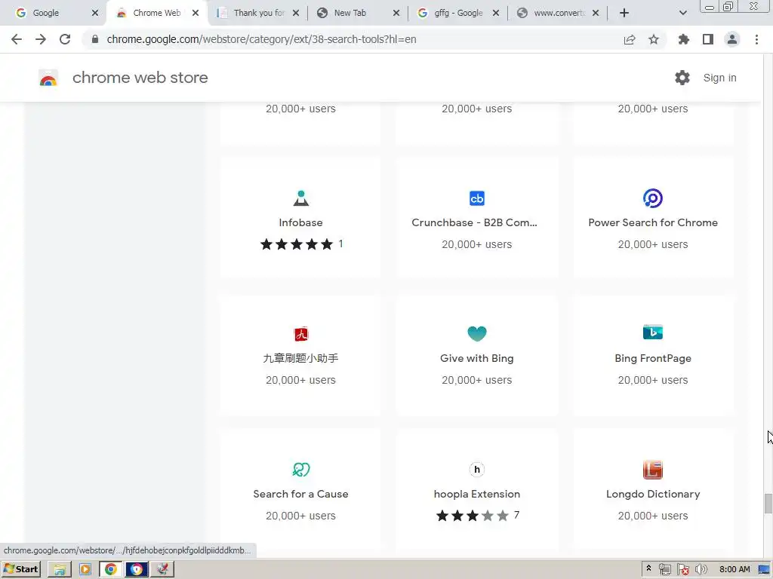Open the hoopla Extension title link
The width and height of the screenshot is (773, 579).
pyautogui.click(x=477, y=494)
